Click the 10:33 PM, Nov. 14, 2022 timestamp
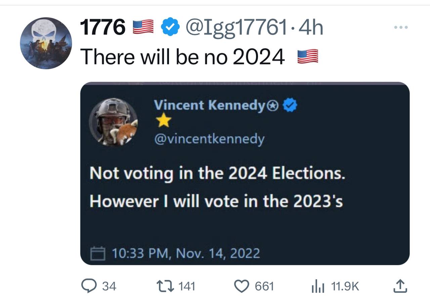Screen dimensions: 430x306 coord(186,253)
